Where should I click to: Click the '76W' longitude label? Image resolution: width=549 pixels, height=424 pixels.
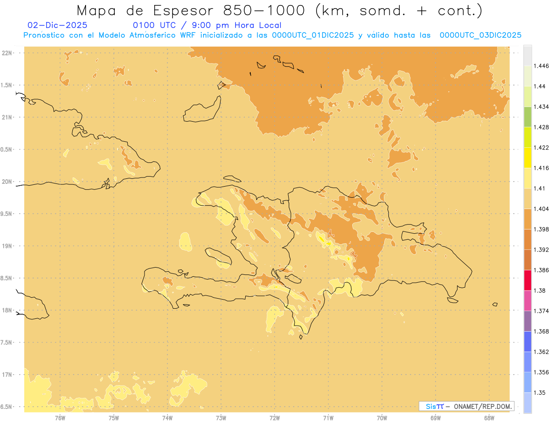click(x=60, y=418)
